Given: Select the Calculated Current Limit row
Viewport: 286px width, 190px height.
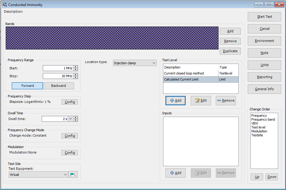Looking at the screenshot, I should pyautogui.click(x=190, y=79).
